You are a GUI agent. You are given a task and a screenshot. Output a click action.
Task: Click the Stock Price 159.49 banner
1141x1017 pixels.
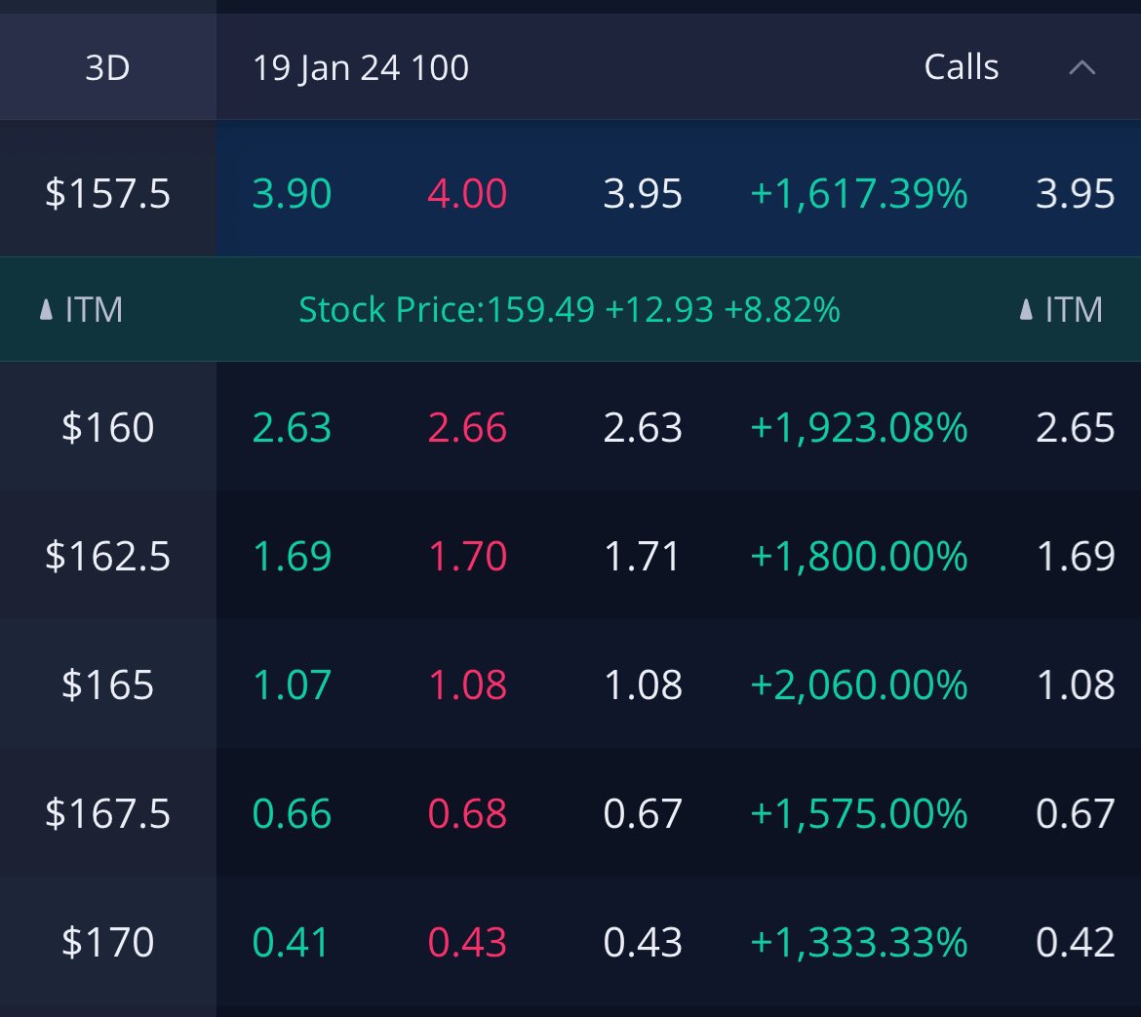[x=570, y=310]
